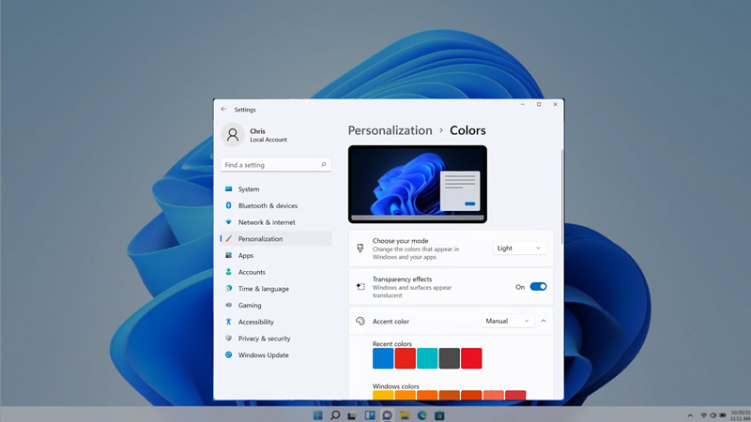Click the Windows Update icon

tap(228, 355)
